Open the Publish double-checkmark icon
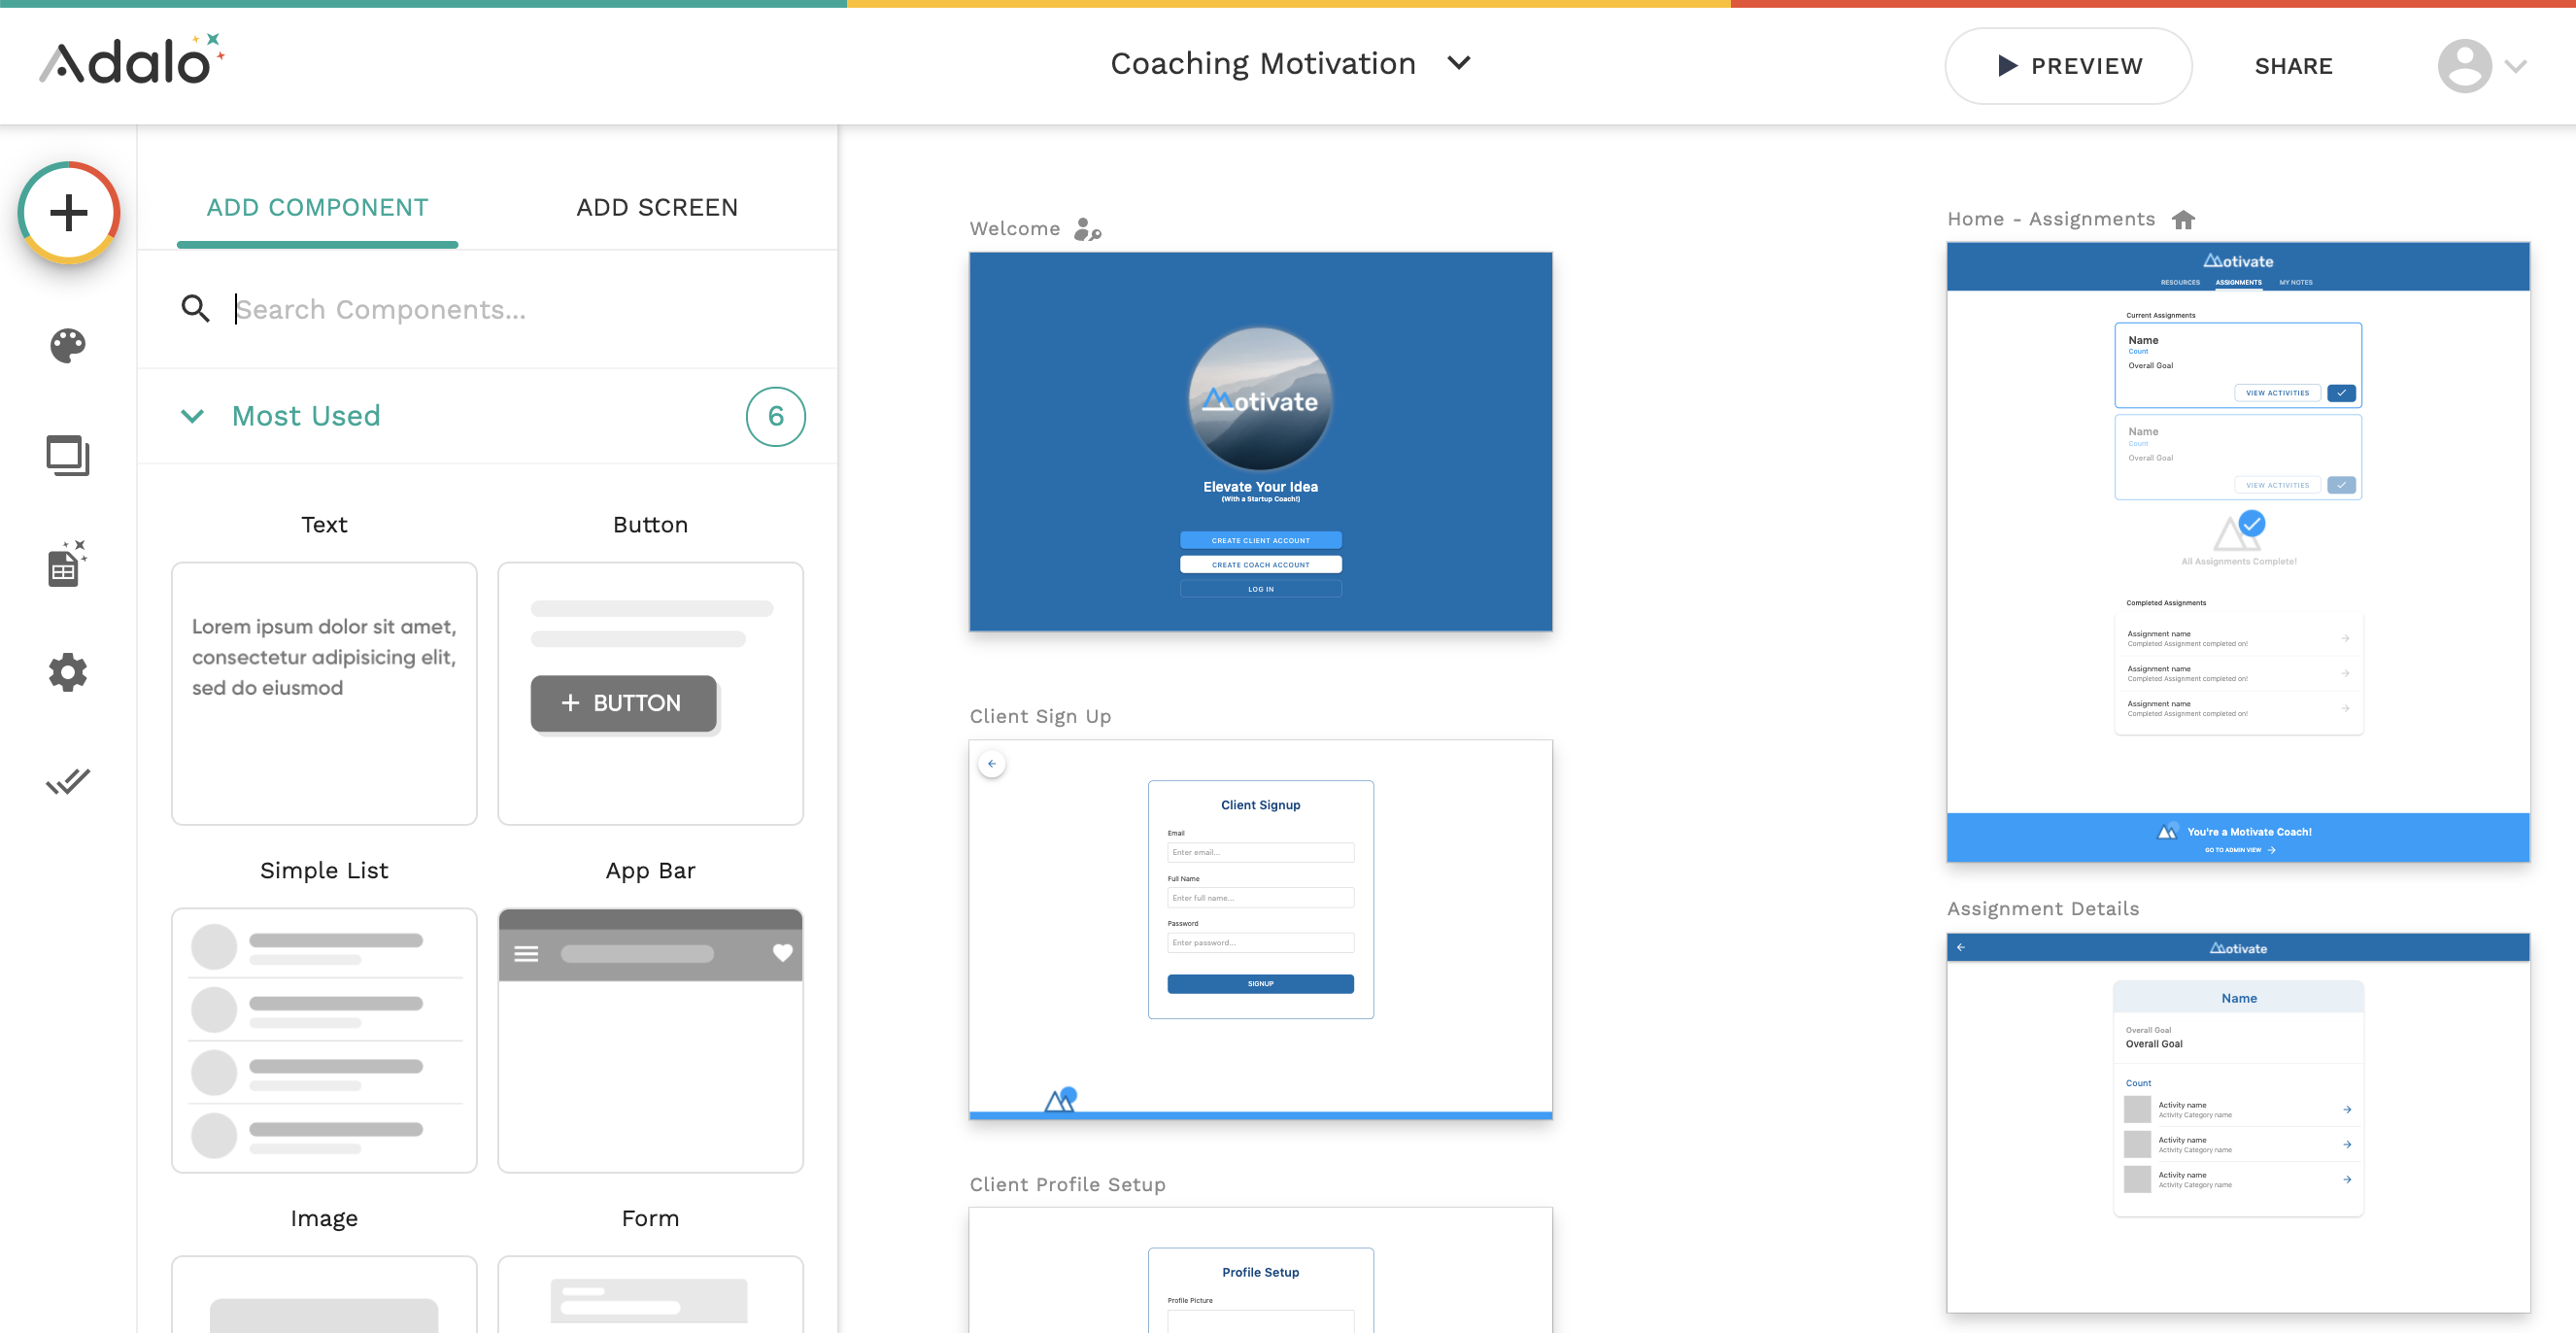This screenshot has width=2576, height=1333. coord(68,781)
